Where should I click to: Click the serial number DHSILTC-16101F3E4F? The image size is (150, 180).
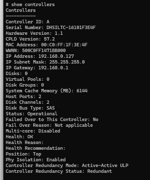71,28
